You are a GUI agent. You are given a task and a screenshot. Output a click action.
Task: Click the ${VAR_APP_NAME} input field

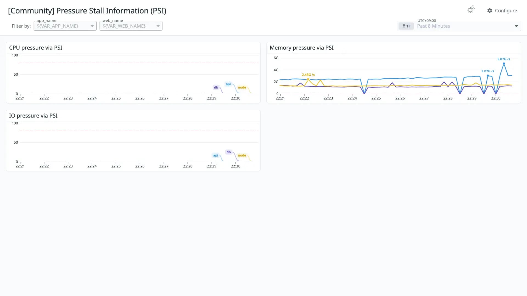click(65, 26)
